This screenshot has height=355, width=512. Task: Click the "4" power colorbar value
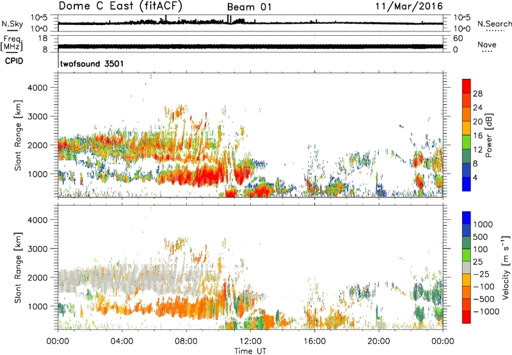pyautogui.click(x=475, y=178)
